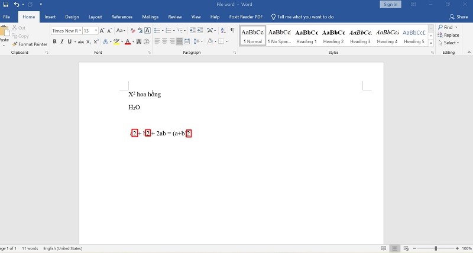Click the Share button

point(459,17)
